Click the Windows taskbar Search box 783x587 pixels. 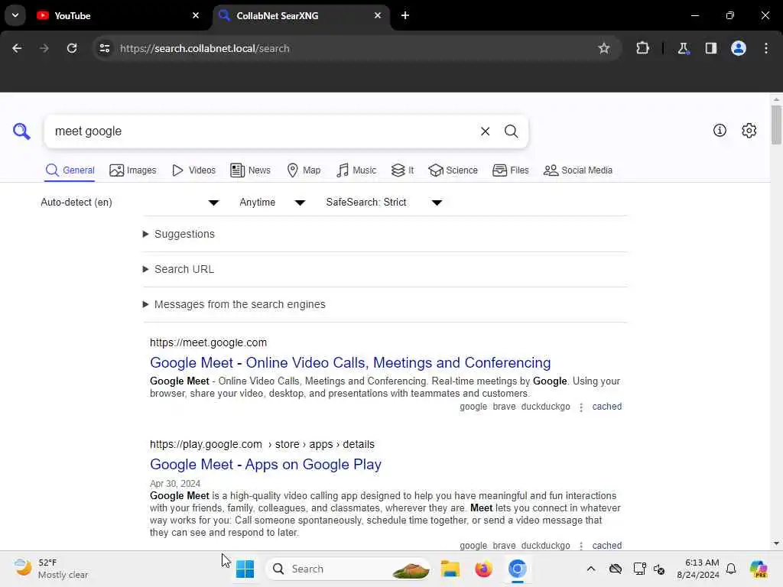(x=348, y=569)
